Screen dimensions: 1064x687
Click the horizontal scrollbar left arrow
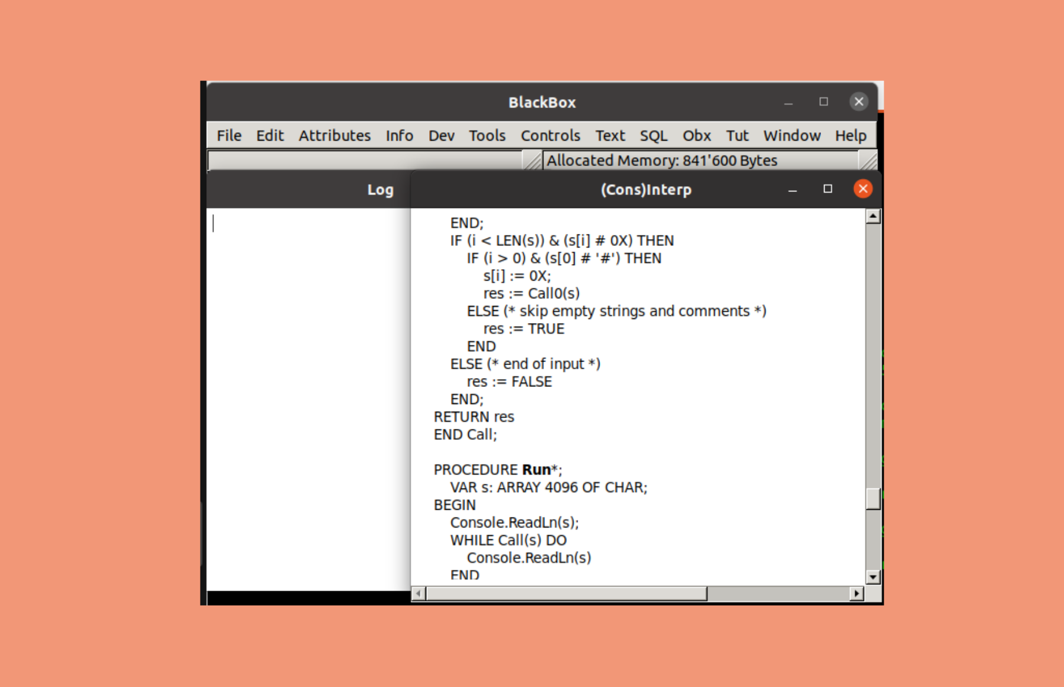coord(419,594)
